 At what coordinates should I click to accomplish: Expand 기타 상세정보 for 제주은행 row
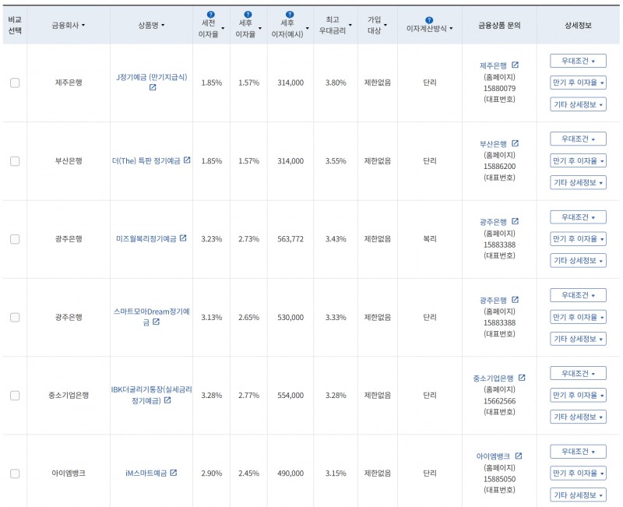click(578, 104)
